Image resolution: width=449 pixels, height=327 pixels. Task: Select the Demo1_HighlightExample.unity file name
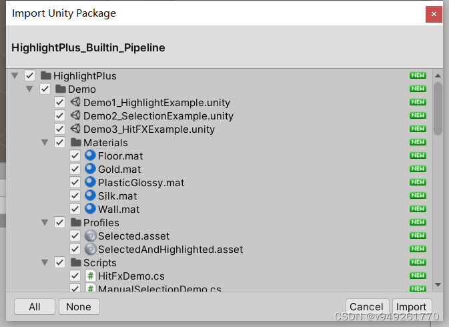coord(157,103)
